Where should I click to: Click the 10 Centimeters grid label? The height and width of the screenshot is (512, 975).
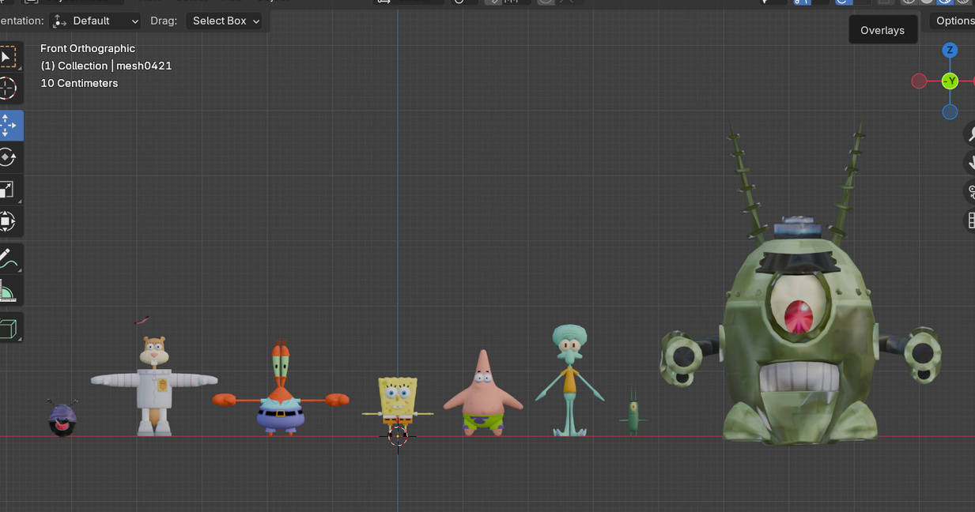(79, 83)
